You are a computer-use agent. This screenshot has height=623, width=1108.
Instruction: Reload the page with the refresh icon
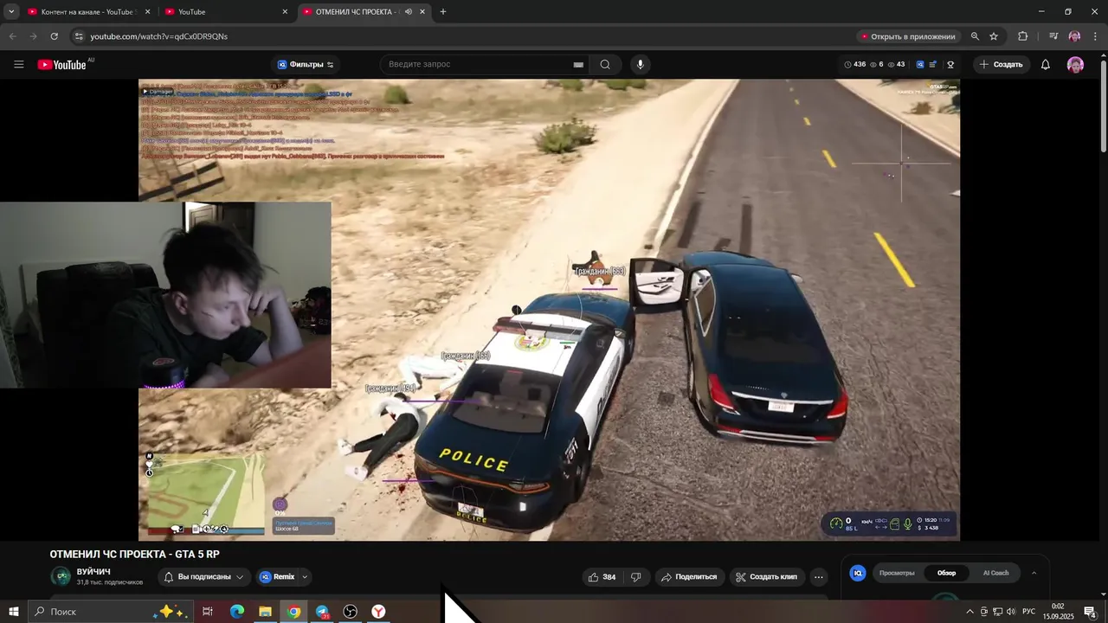54,36
